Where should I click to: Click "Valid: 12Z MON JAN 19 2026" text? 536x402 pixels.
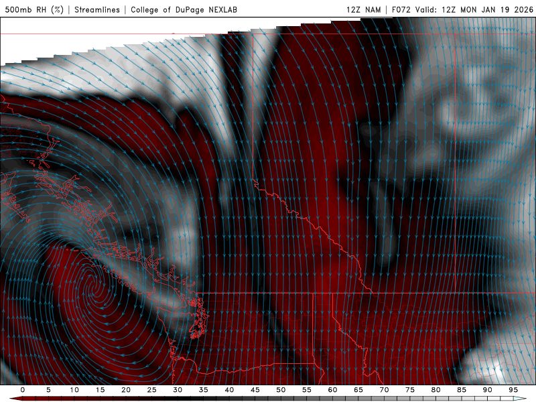pyautogui.click(x=474, y=9)
